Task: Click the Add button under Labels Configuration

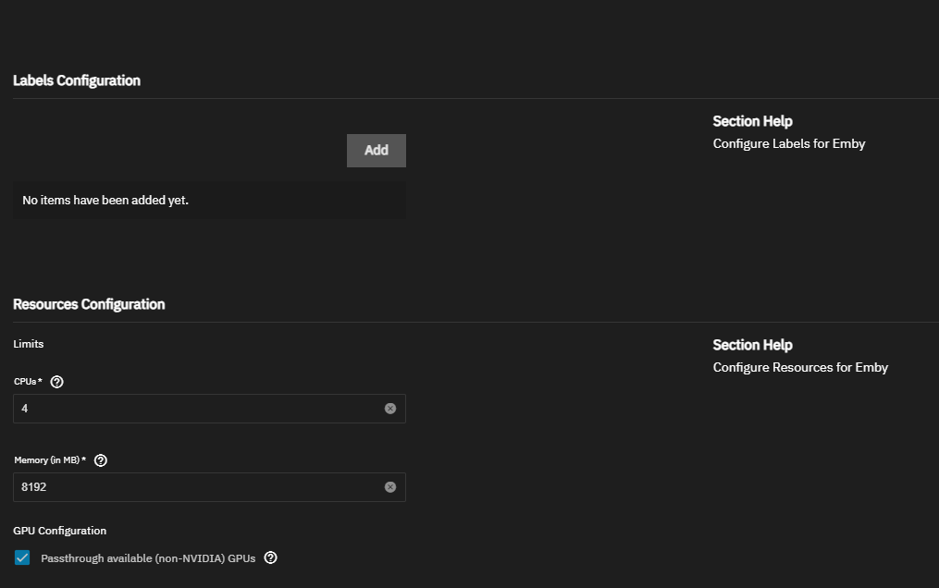Action: (x=376, y=151)
